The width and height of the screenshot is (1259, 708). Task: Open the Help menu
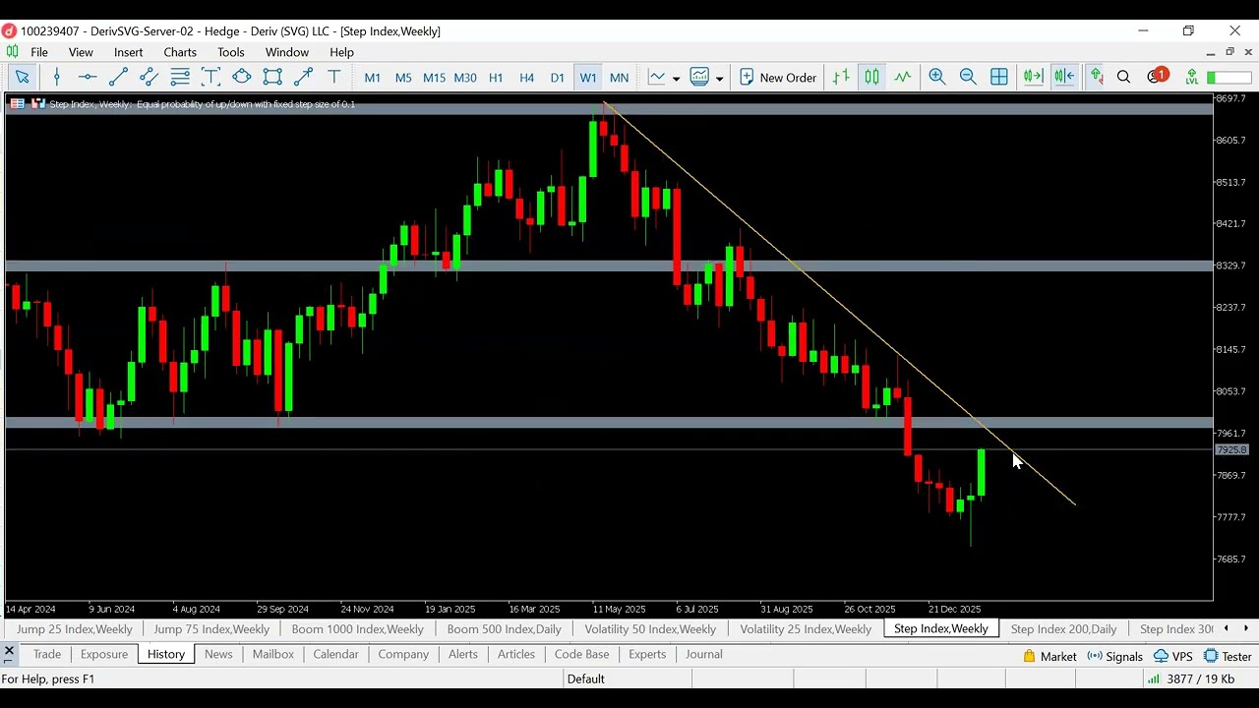(x=341, y=52)
